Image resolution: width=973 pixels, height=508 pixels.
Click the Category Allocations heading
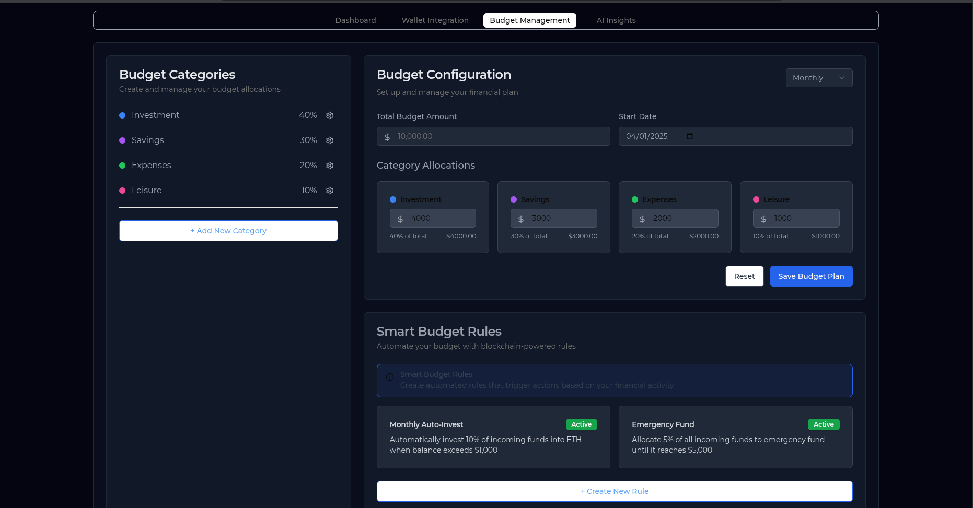tap(426, 166)
